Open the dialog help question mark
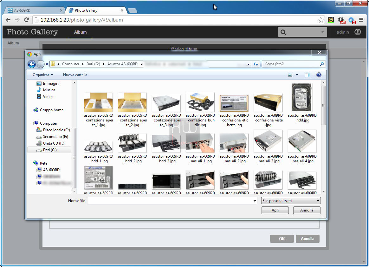Viewport: 369px width, 267px height. tap(319, 75)
